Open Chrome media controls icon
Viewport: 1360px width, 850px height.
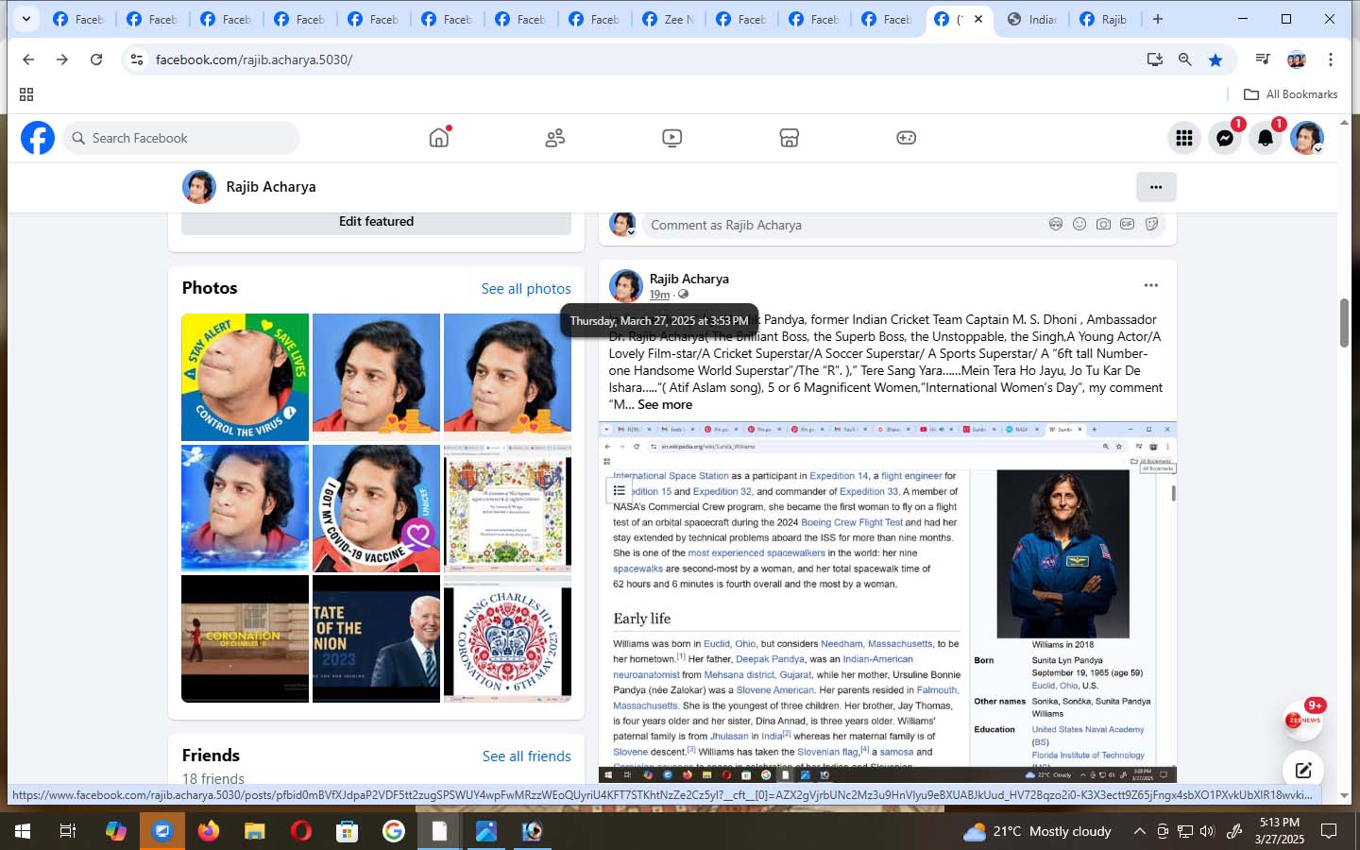point(1263,59)
